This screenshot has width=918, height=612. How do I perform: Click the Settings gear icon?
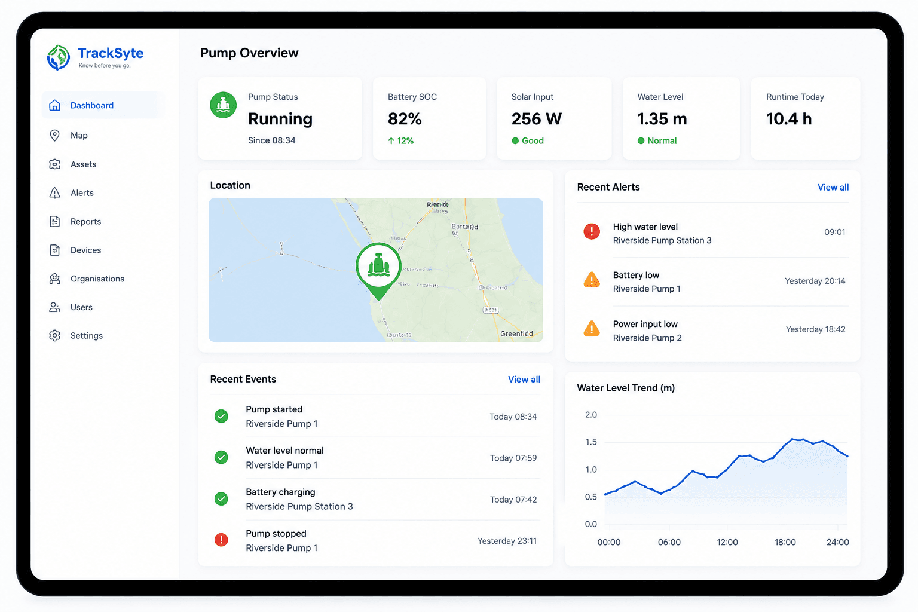(x=54, y=335)
